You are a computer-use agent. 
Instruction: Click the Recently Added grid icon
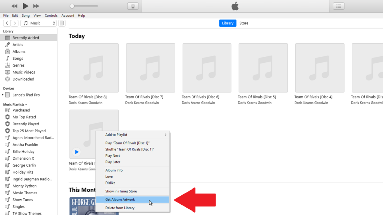point(8,38)
